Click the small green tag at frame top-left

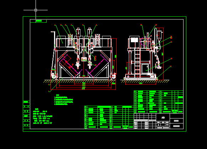tap(39, 21)
